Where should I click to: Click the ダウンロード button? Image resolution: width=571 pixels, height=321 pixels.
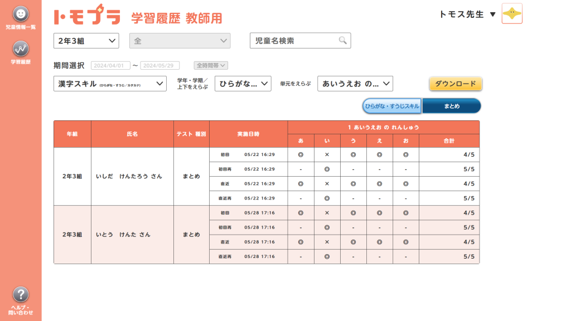tap(456, 84)
